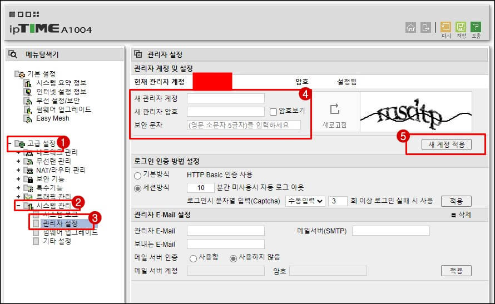The width and height of the screenshot is (495, 304).
Task: Click the 기본 설정 tree label
Action: click(41, 74)
